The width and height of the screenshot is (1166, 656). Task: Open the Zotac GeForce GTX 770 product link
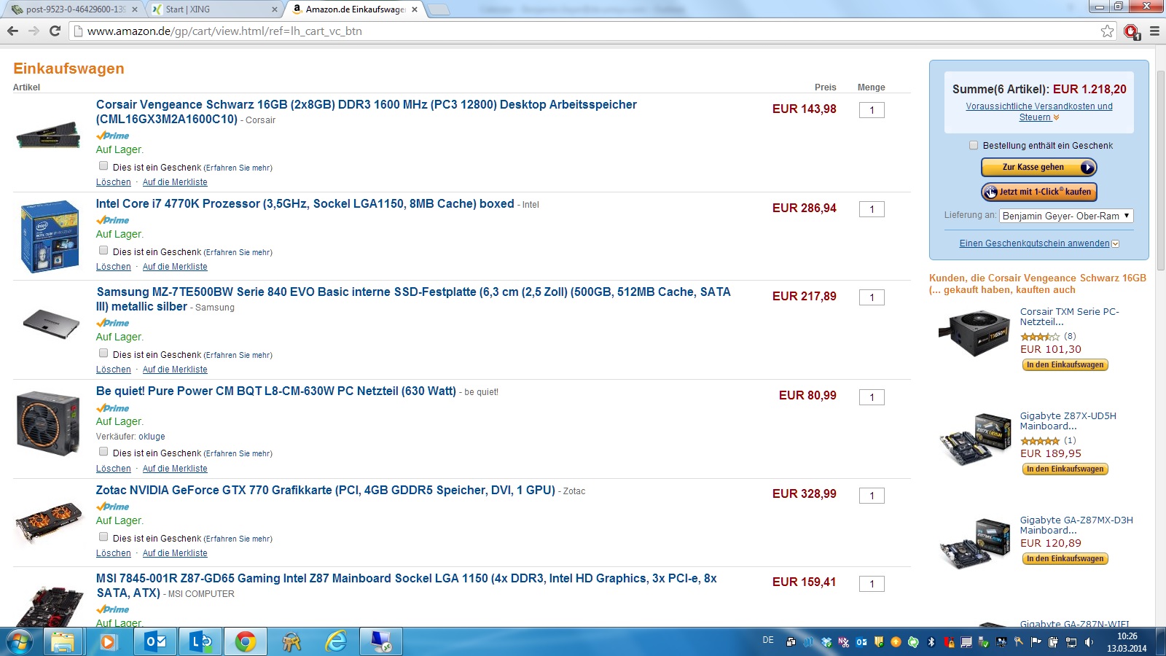point(326,490)
